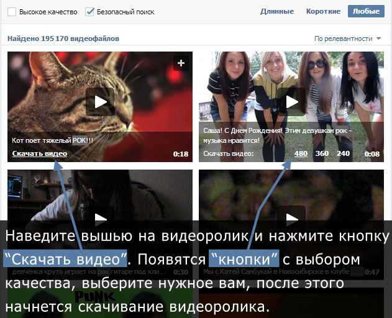Click the Скачать видео link on cat video
Viewport: 392px width, 318px height.
[40, 153]
